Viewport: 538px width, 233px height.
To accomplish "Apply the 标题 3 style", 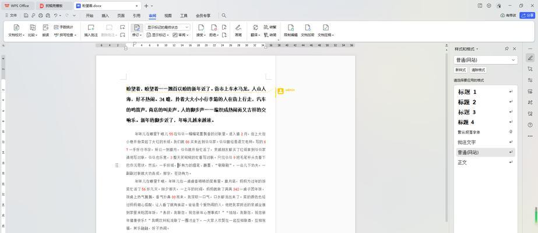I will click(485, 112).
